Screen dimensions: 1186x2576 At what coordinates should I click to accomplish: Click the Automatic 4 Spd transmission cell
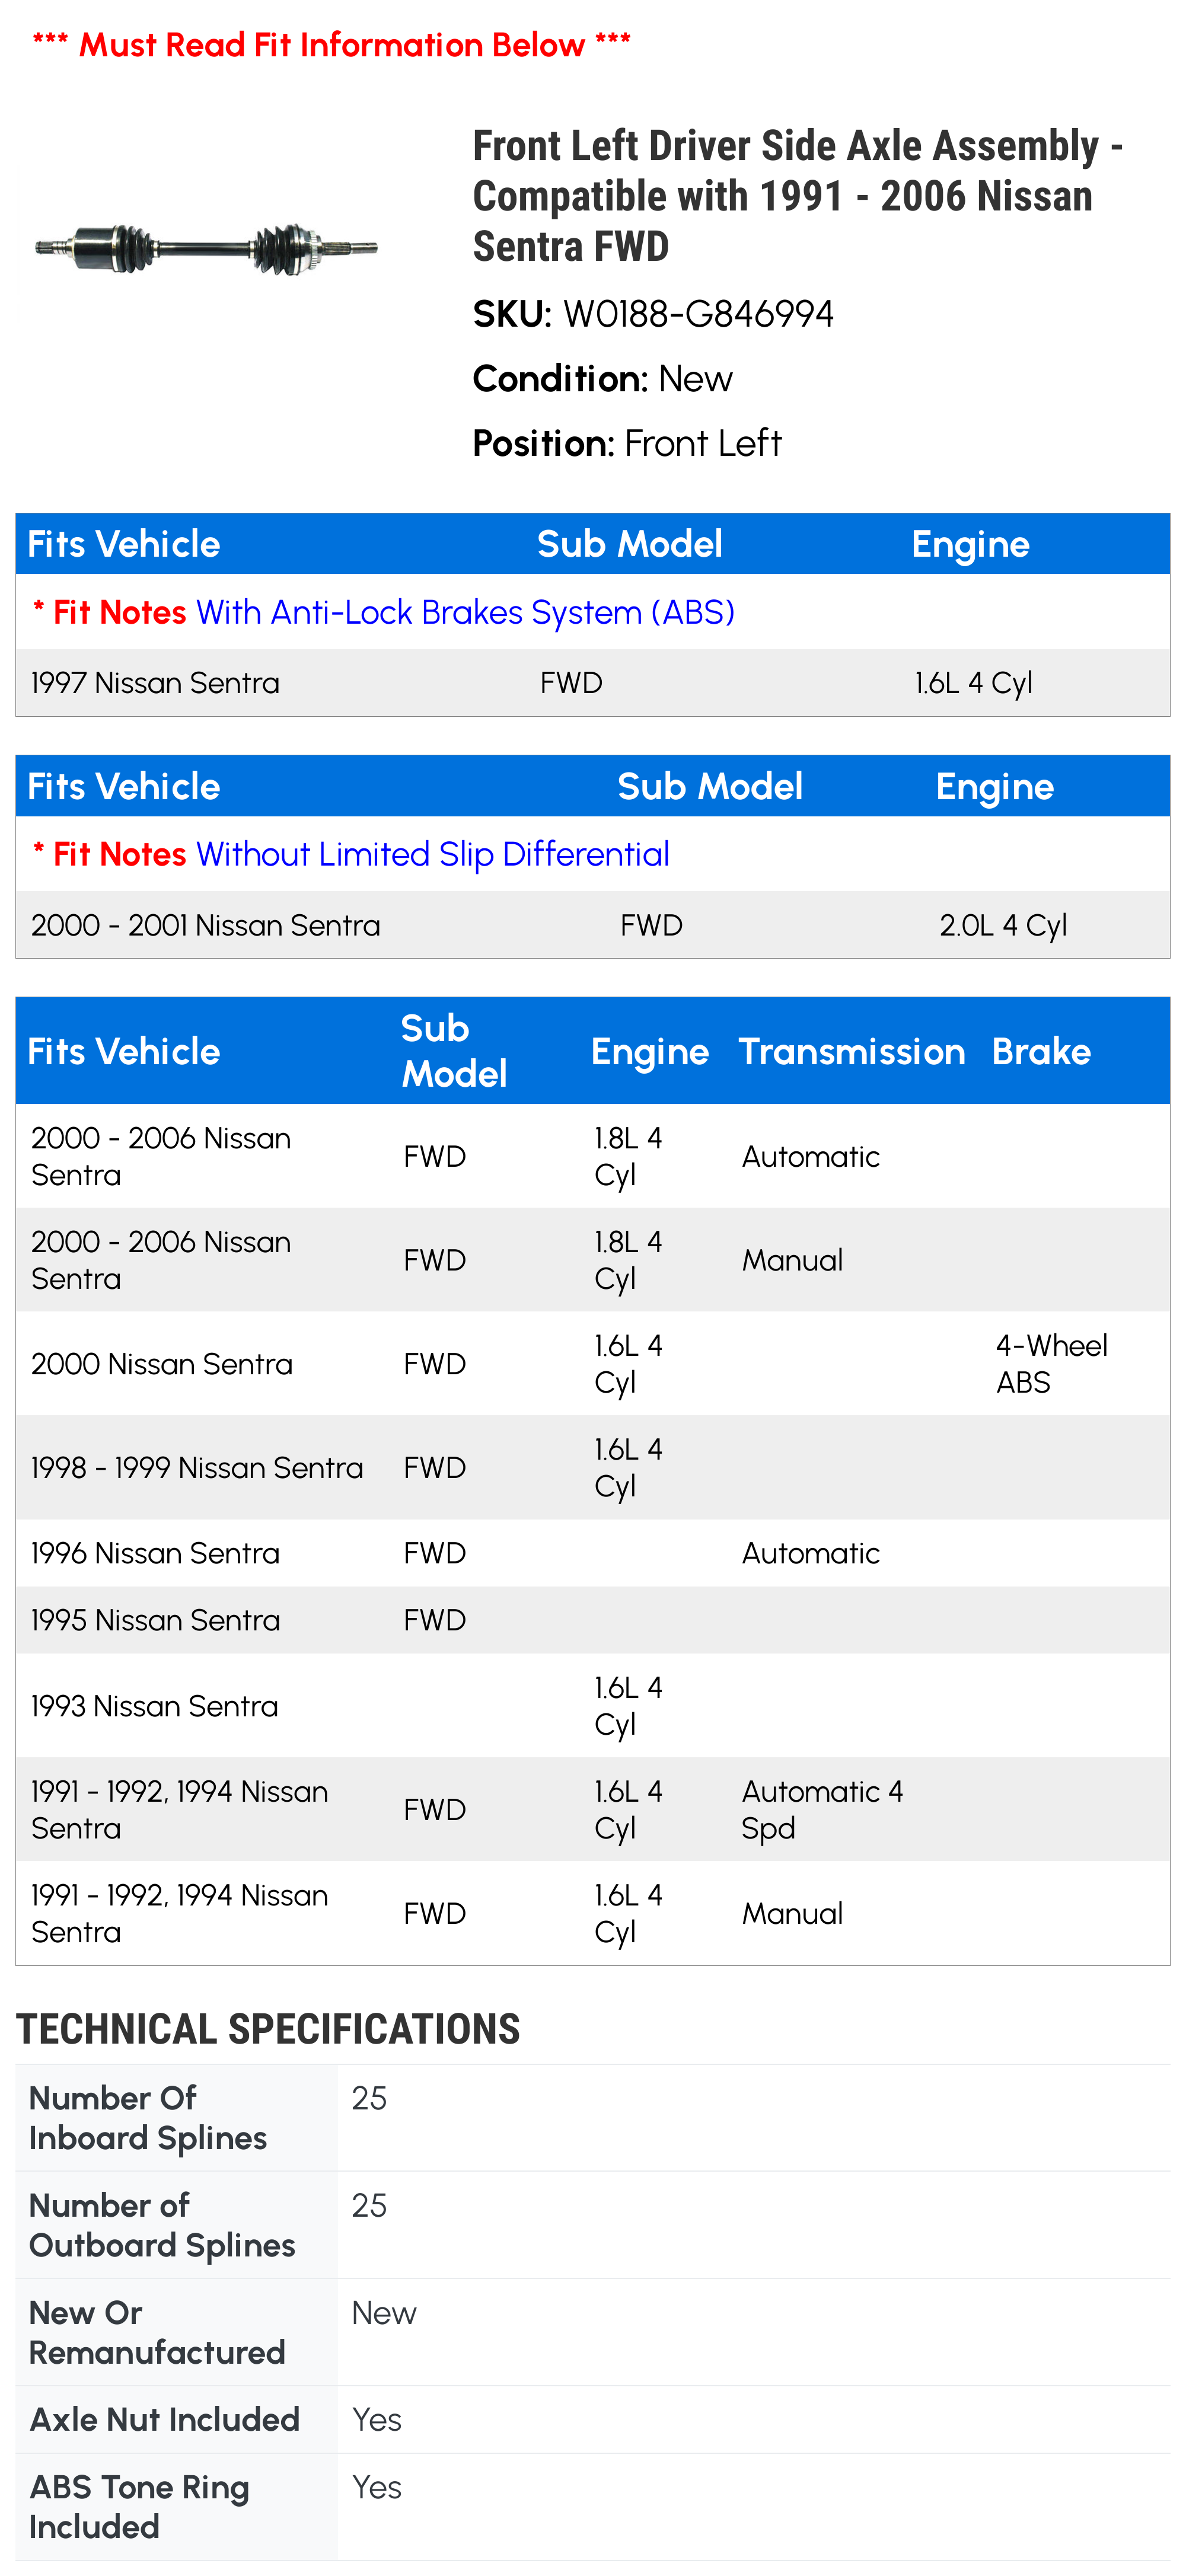click(x=822, y=1810)
